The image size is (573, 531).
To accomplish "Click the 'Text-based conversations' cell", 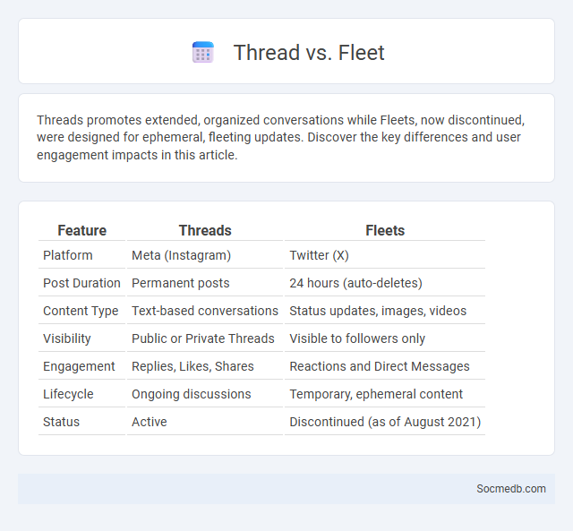I will (x=205, y=311).
